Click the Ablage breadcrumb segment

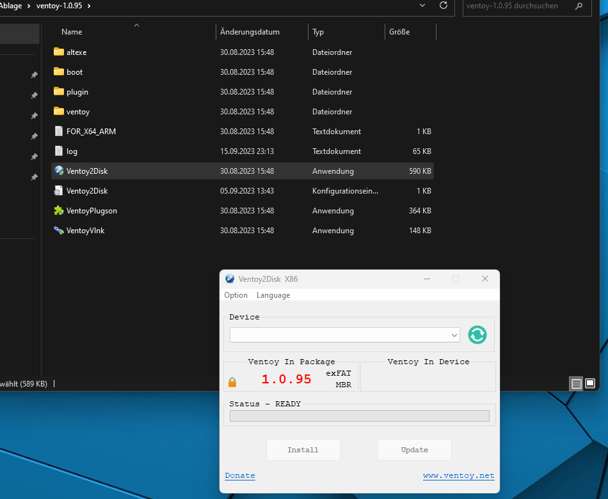11,6
